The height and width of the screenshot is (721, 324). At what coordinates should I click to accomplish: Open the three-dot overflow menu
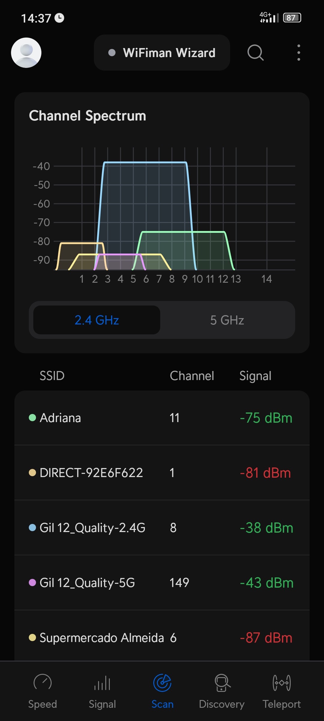(298, 53)
